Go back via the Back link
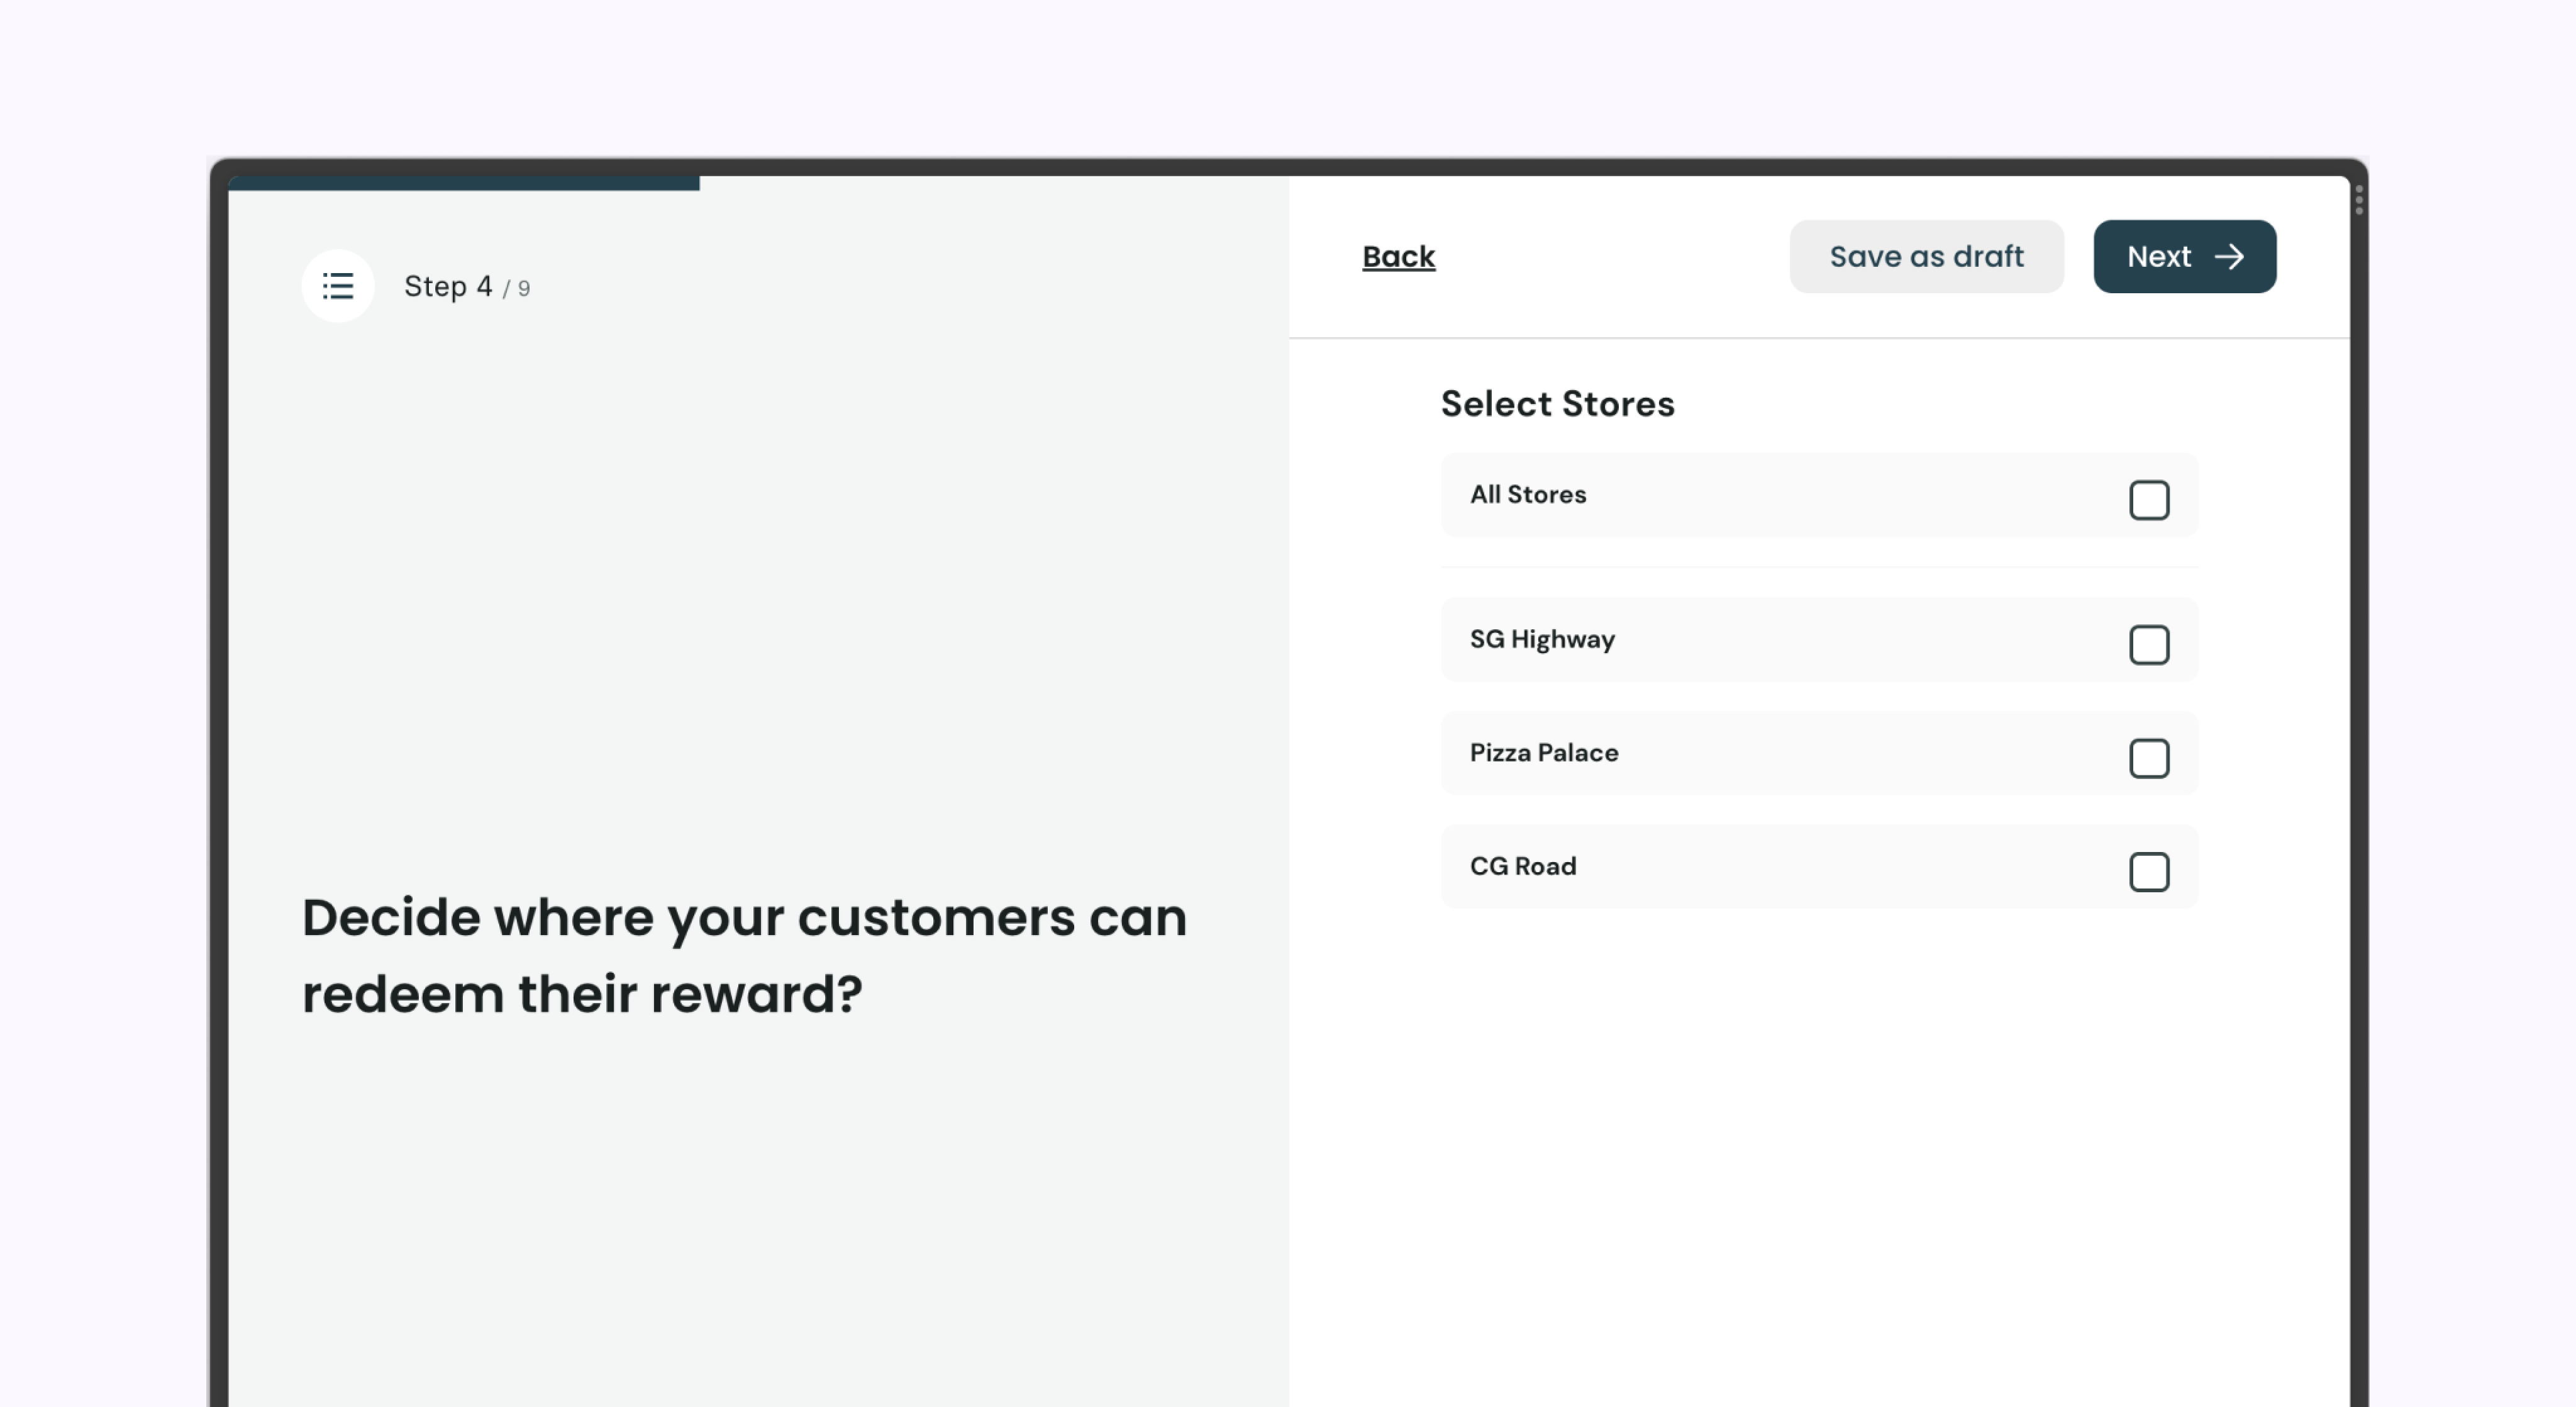 pyautogui.click(x=1398, y=256)
